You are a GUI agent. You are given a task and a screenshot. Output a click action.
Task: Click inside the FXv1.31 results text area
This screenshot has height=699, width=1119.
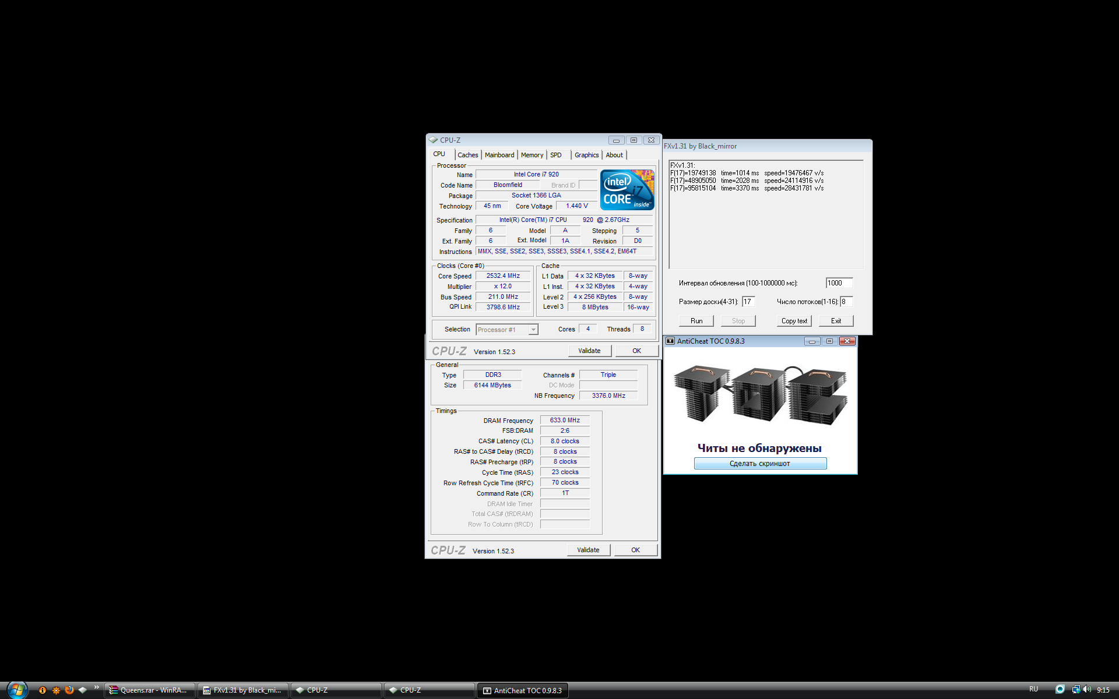point(766,214)
